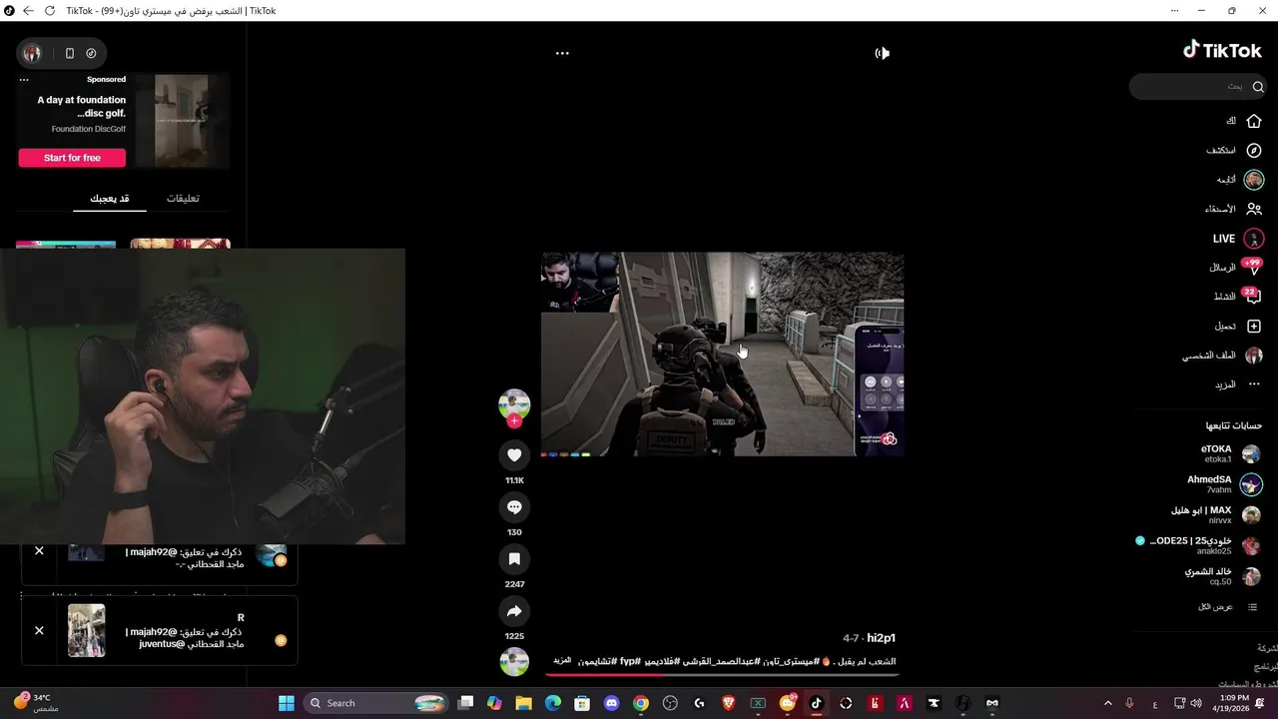Viewport: 1278px width, 719px height.
Task: Open Discord from the taskbar
Action: coord(612,703)
